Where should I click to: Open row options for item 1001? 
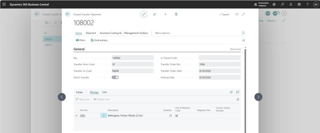[103, 116]
